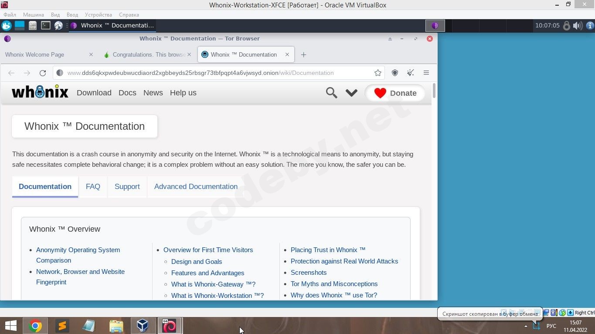The height and width of the screenshot is (334, 595).
Task: Open the VirtualBox Файл menu
Action: coord(10,15)
